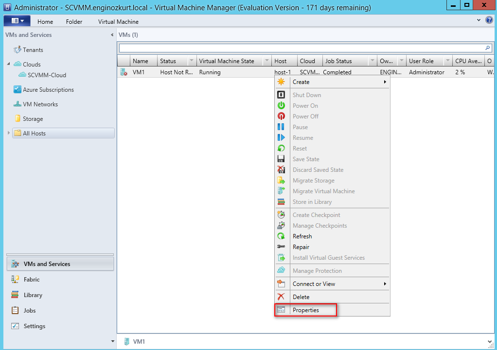Open the Status column filter dropdown
The height and width of the screenshot is (350, 497).
click(192, 61)
